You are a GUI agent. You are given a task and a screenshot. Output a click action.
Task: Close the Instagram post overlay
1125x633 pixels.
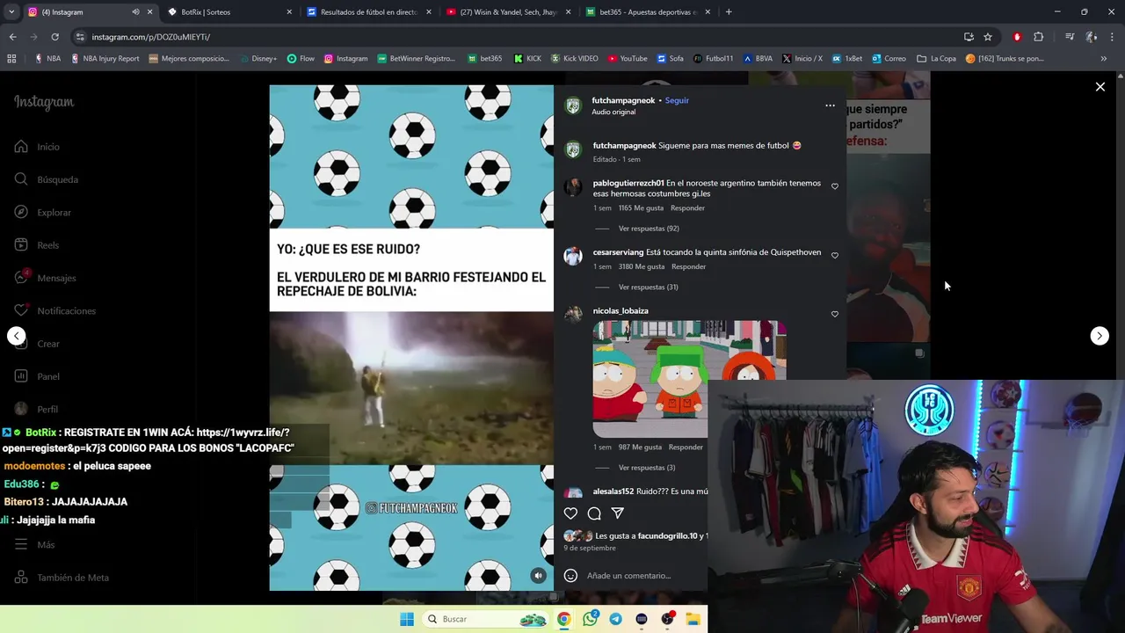(x=1100, y=86)
